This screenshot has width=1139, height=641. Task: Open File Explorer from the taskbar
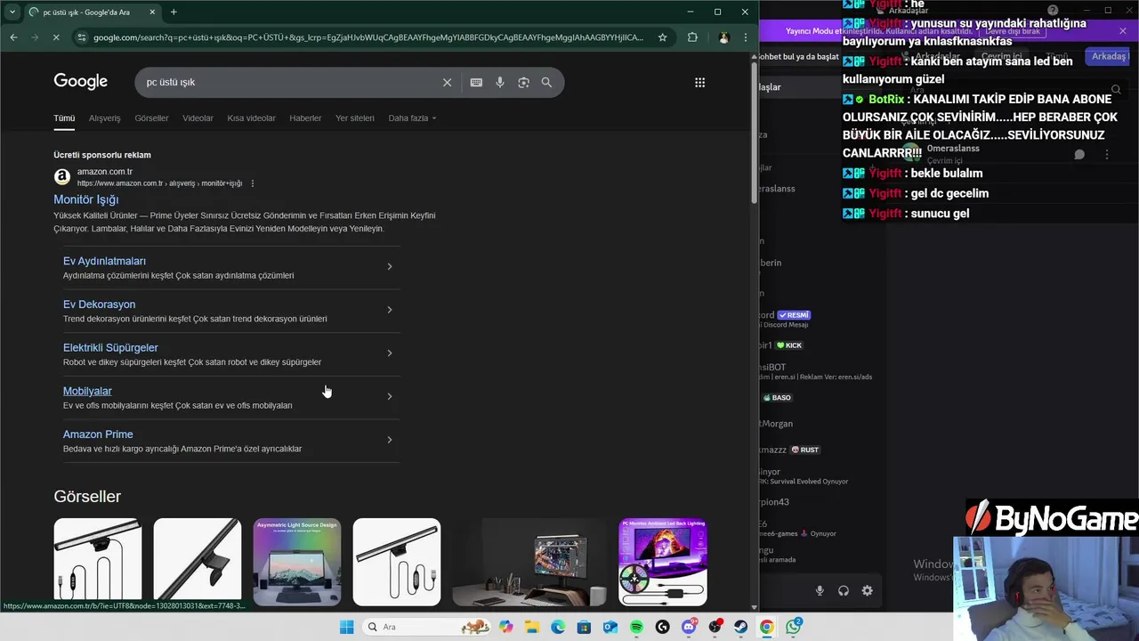pos(532,627)
